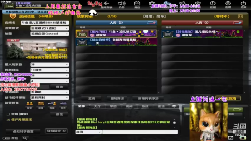Open the chat channel dropdown 房间

tap(88, 132)
